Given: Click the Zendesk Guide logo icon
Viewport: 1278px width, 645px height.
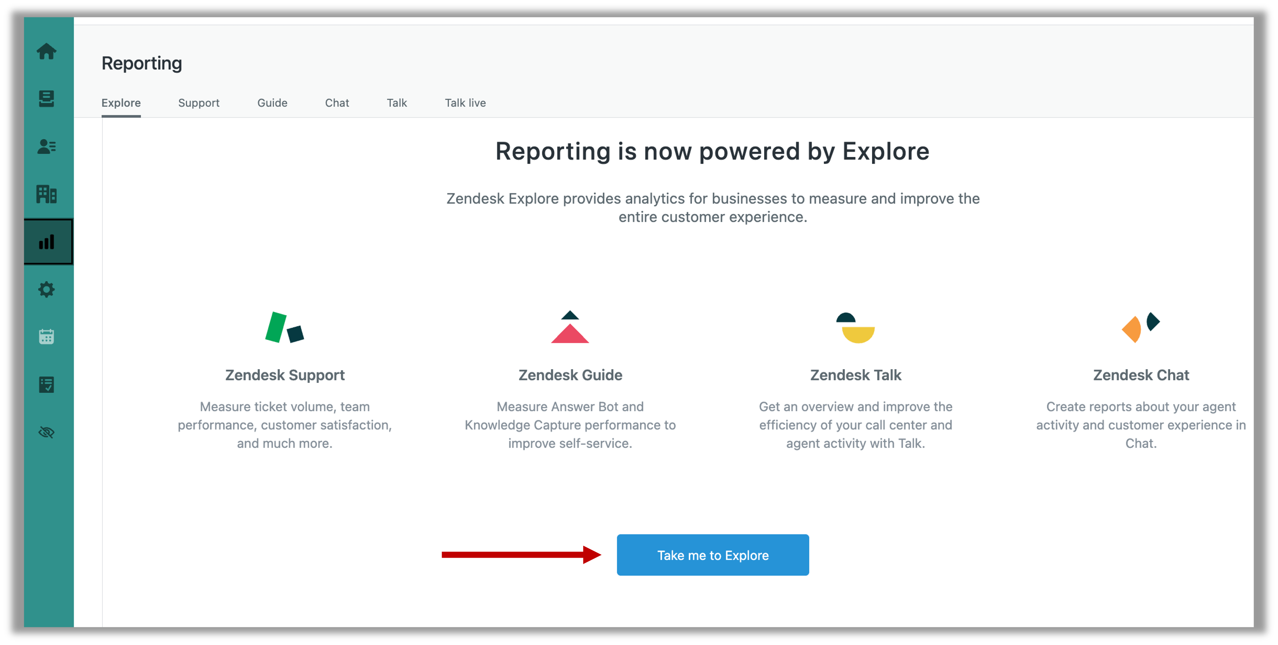Looking at the screenshot, I should click(x=570, y=327).
